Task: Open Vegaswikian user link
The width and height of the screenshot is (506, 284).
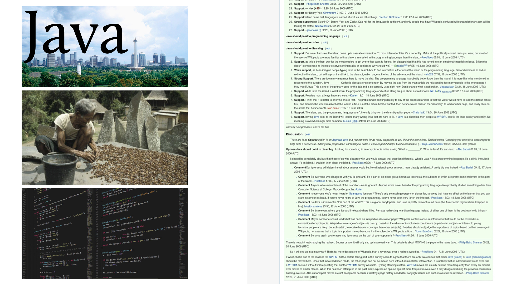Action: tap(447, 87)
